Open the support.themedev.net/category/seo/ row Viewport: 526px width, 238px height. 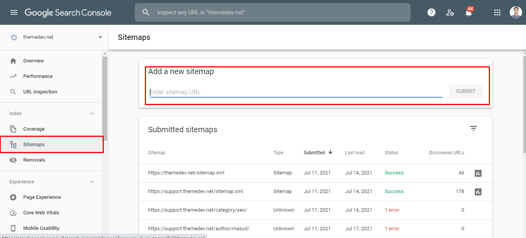pyautogui.click(x=316, y=210)
